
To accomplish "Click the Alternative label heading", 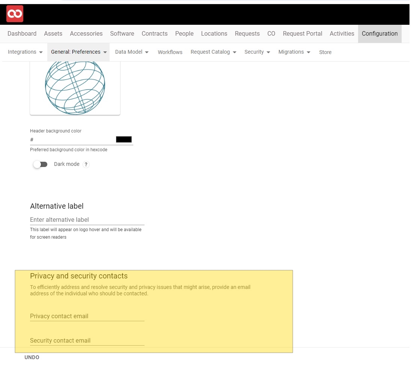I will pyautogui.click(x=57, y=206).
